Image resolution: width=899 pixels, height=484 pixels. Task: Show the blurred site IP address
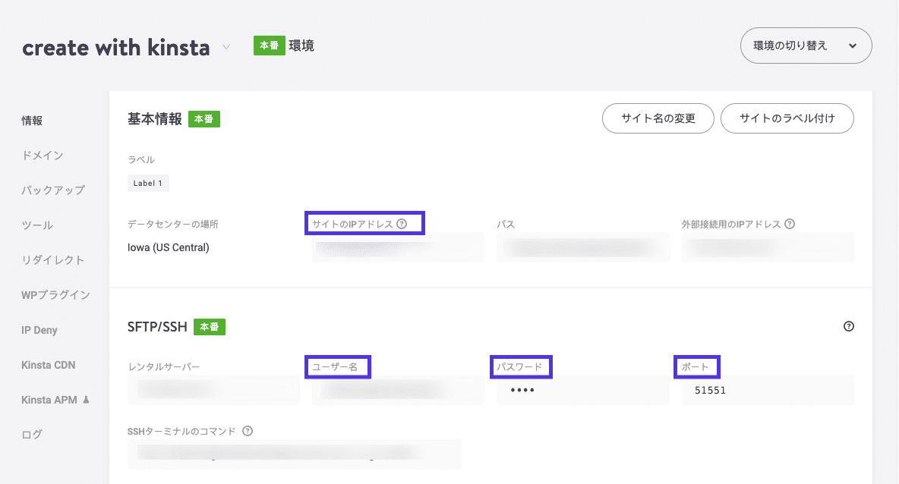pos(397,247)
